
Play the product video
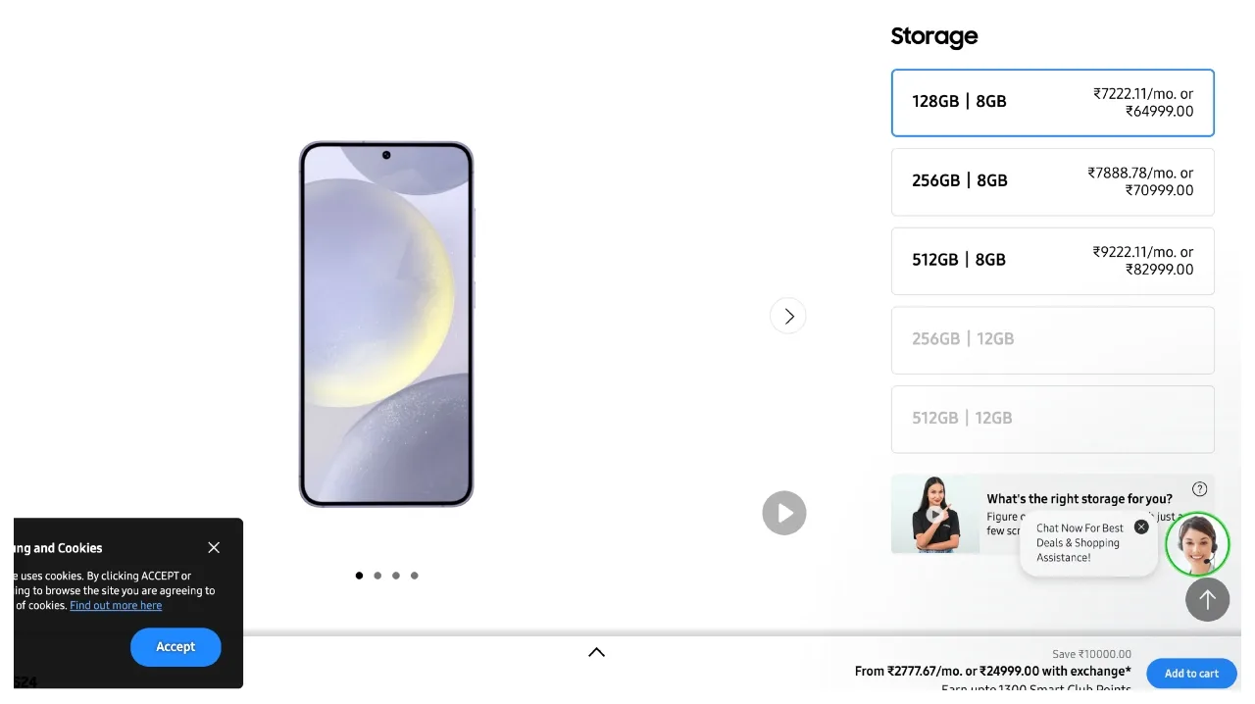coord(784,513)
